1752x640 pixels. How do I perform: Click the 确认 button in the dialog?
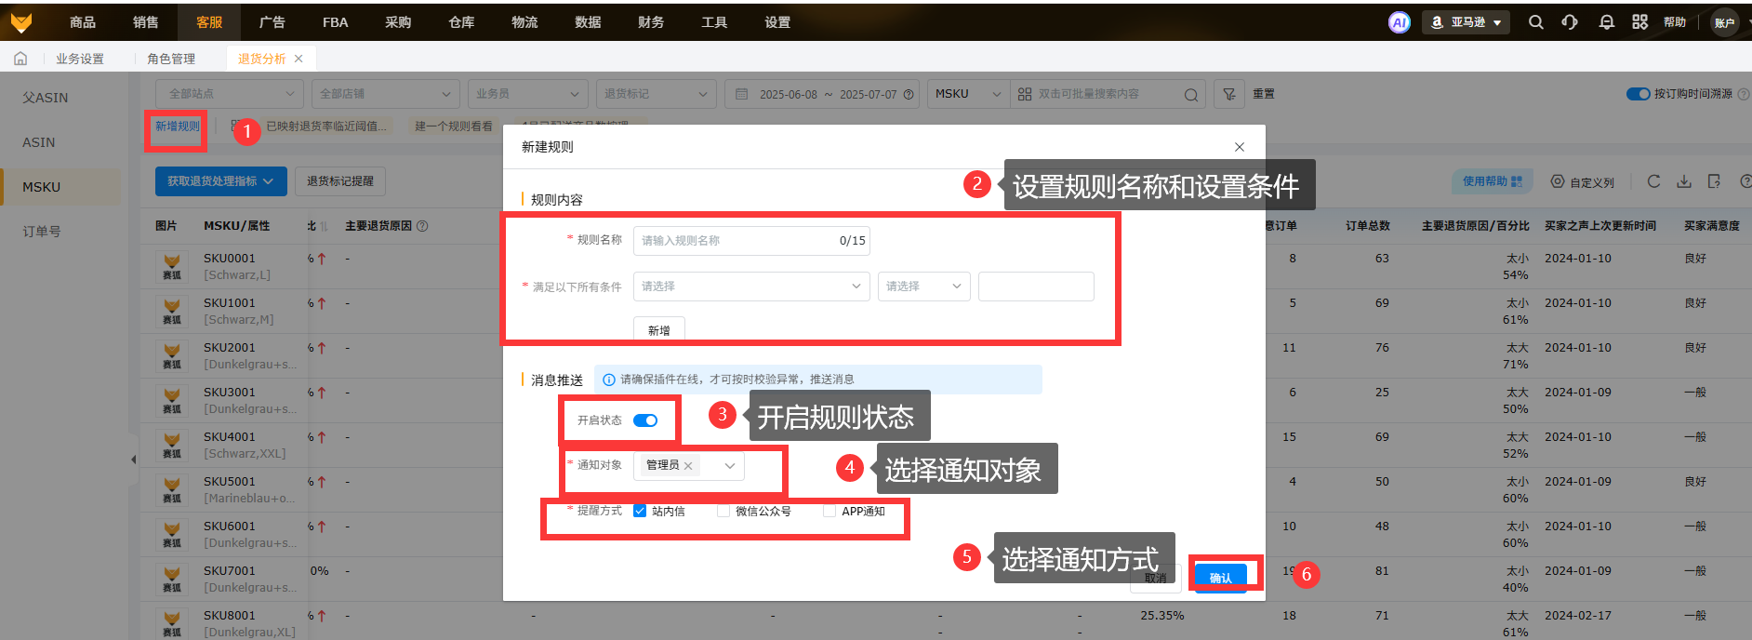pyautogui.click(x=1221, y=578)
